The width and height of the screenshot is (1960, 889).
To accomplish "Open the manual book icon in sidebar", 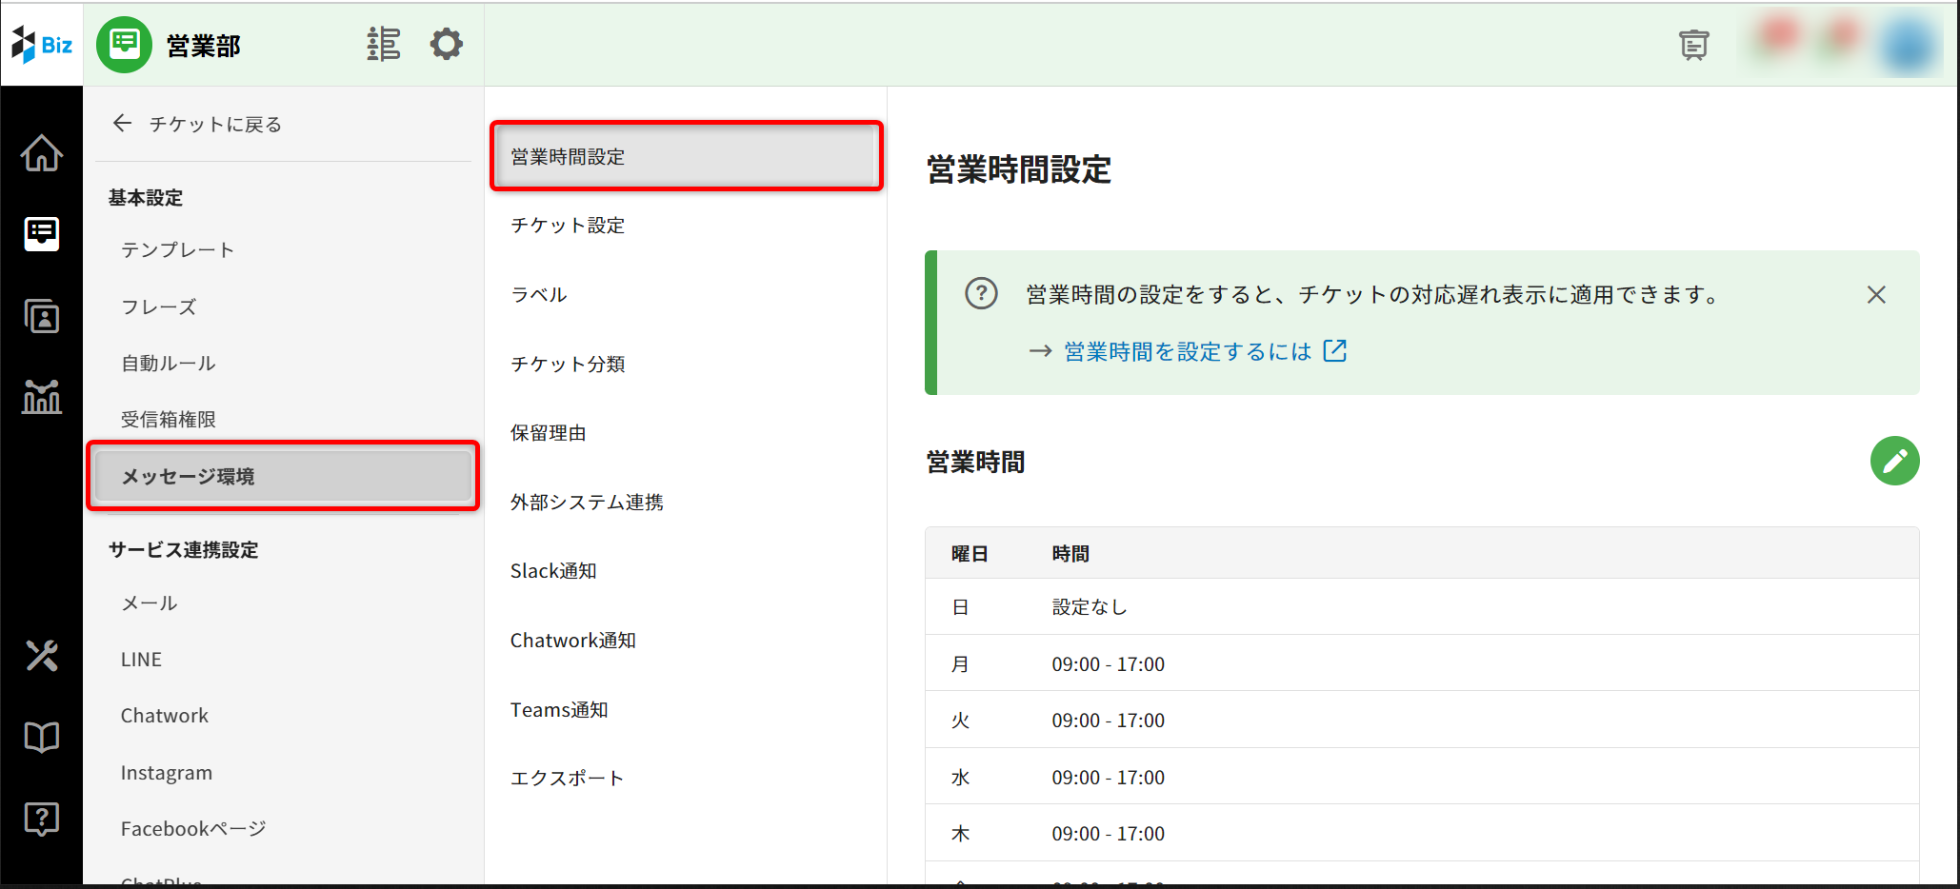I will tap(42, 737).
